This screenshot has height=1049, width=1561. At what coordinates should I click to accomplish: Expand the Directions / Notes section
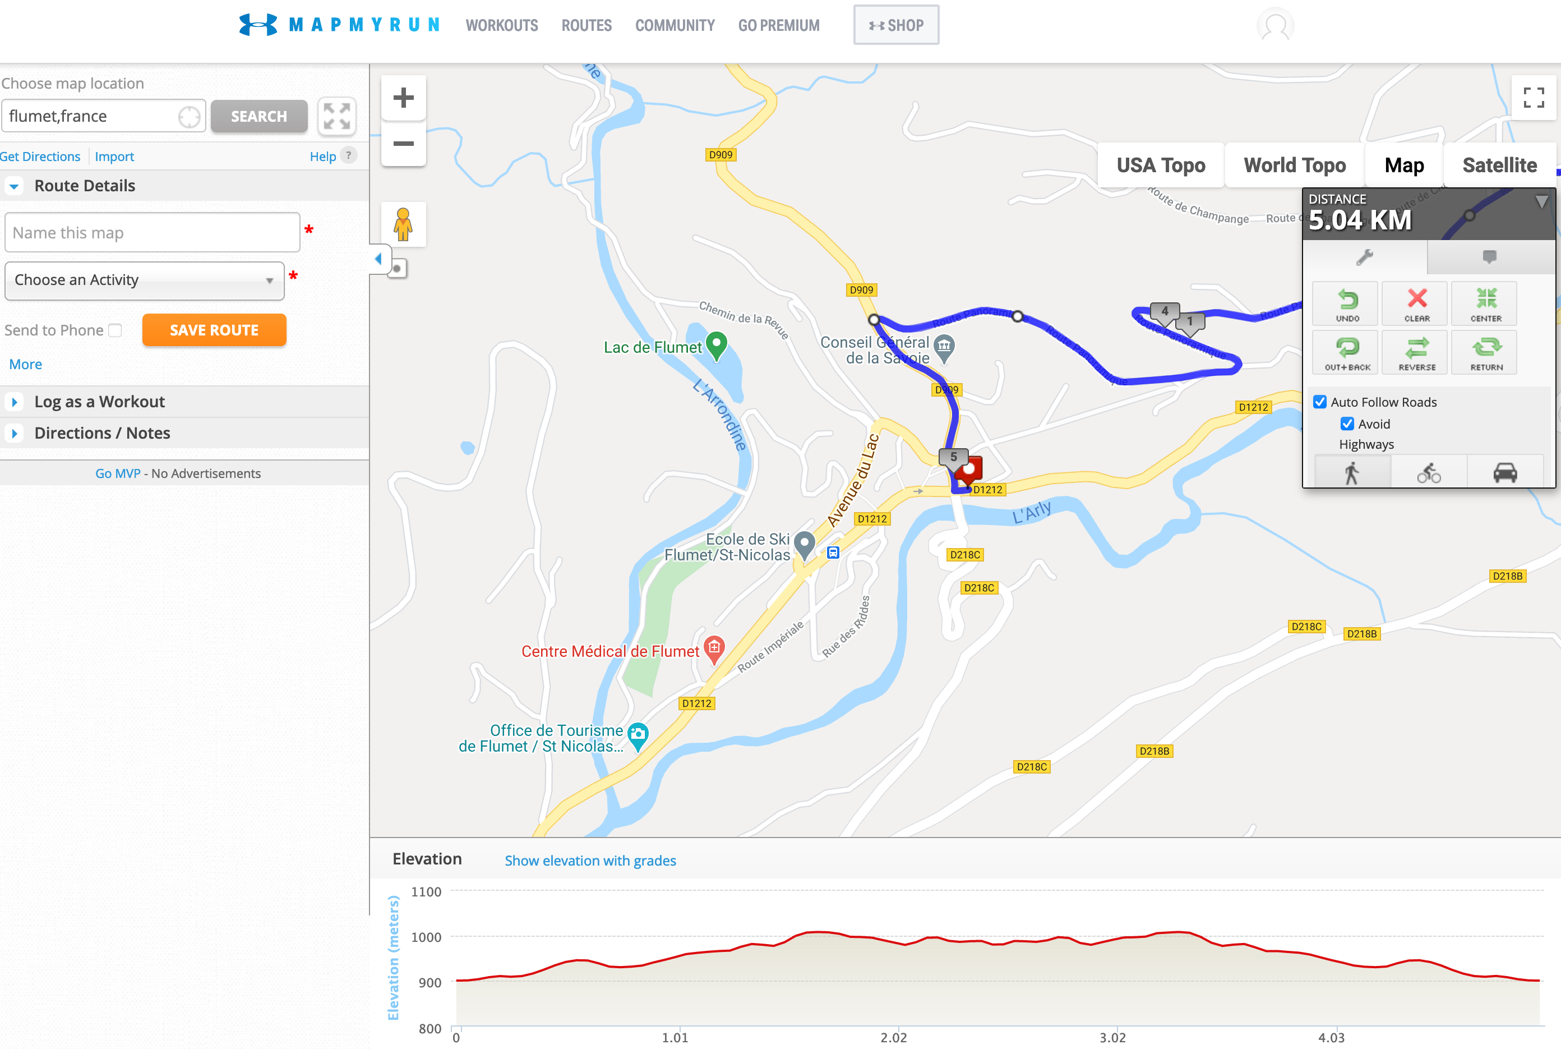(101, 433)
